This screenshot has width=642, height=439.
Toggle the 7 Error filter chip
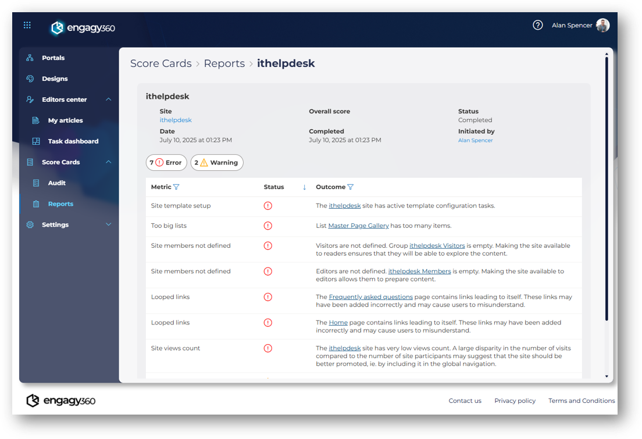click(x=166, y=163)
